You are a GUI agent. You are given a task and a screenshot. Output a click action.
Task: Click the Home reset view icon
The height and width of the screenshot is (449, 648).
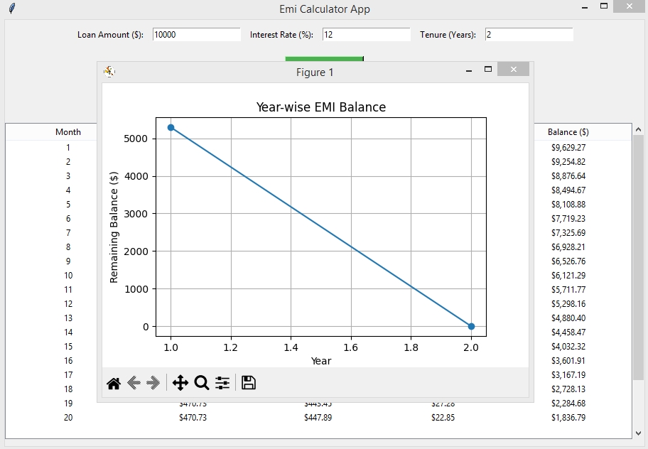pos(114,384)
